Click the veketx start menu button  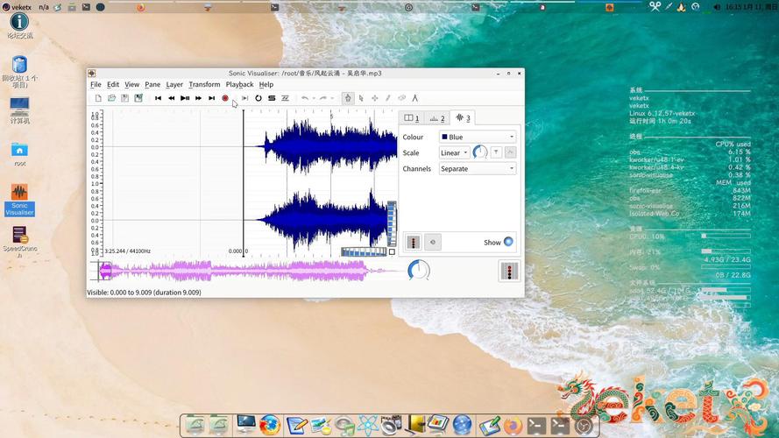18,7
